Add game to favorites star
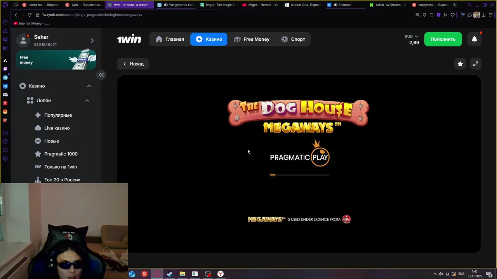 point(460,64)
